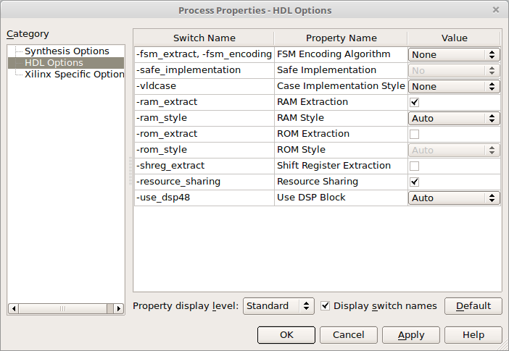Enable Shift Register Extraction checkbox
This screenshot has width=509, height=351.
tap(415, 166)
